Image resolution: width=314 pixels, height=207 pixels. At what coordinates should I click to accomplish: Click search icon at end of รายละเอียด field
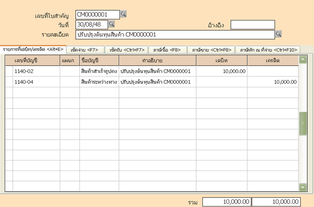click(278, 34)
